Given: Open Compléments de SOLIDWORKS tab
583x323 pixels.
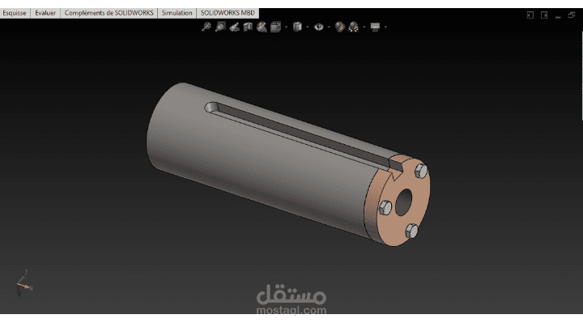Looking at the screenshot, I should coord(109,13).
